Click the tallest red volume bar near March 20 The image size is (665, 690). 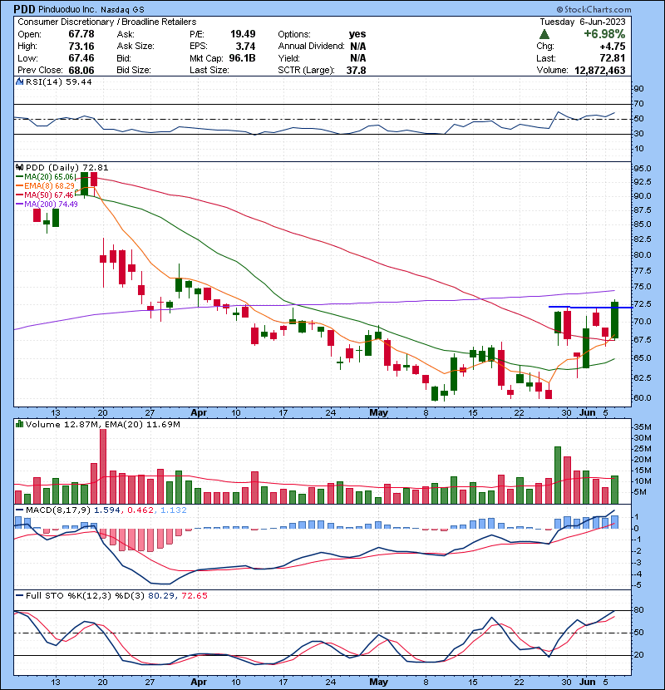point(103,466)
